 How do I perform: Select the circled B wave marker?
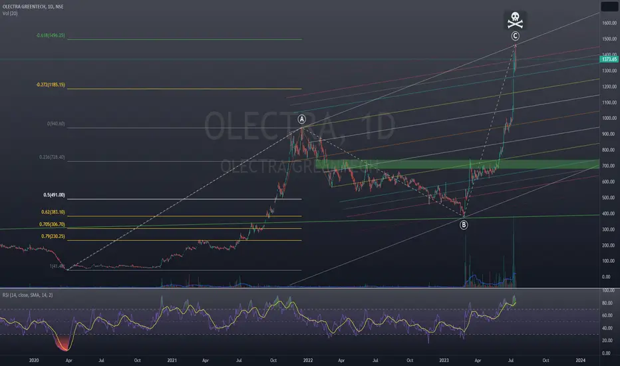(x=464, y=225)
